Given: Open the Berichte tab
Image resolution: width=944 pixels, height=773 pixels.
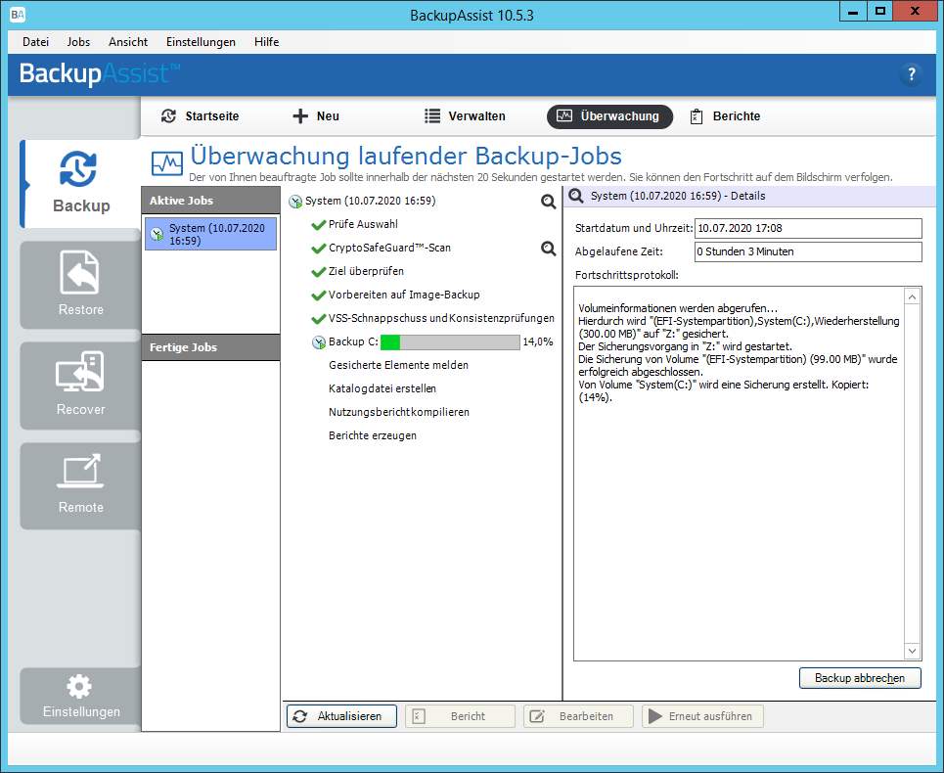Looking at the screenshot, I should [725, 116].
